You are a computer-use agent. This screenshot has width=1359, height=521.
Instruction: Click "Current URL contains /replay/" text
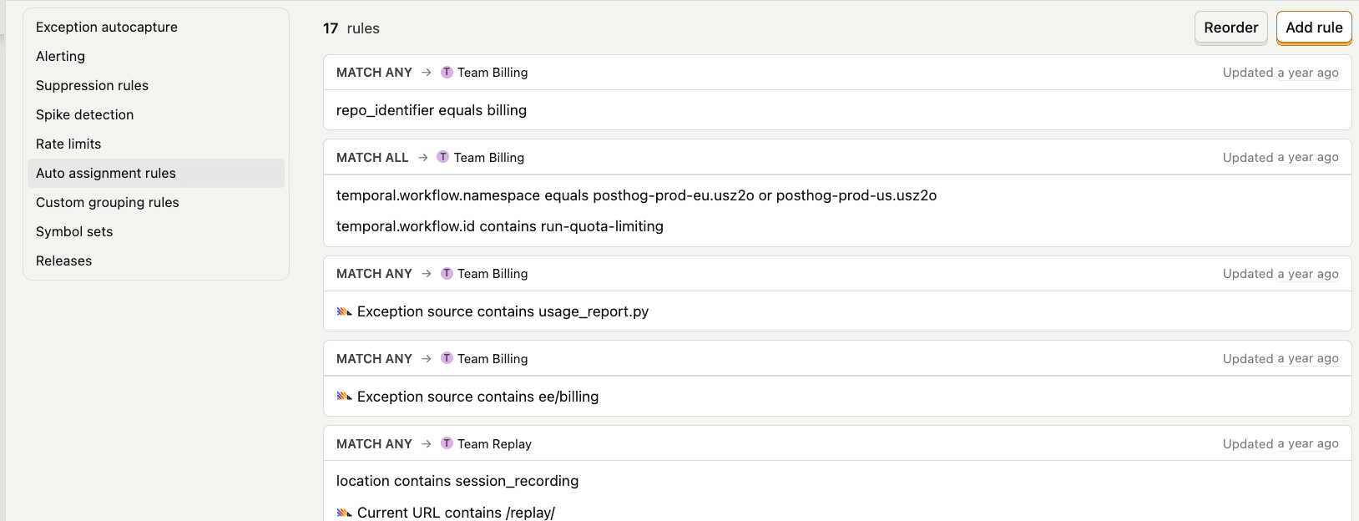click(456, 513)
